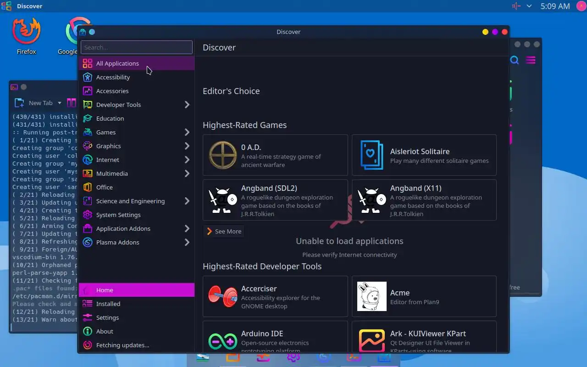Click the Internet globe icon
The width and height of the screenshot is (587, 367).
(x=88, y=160)
